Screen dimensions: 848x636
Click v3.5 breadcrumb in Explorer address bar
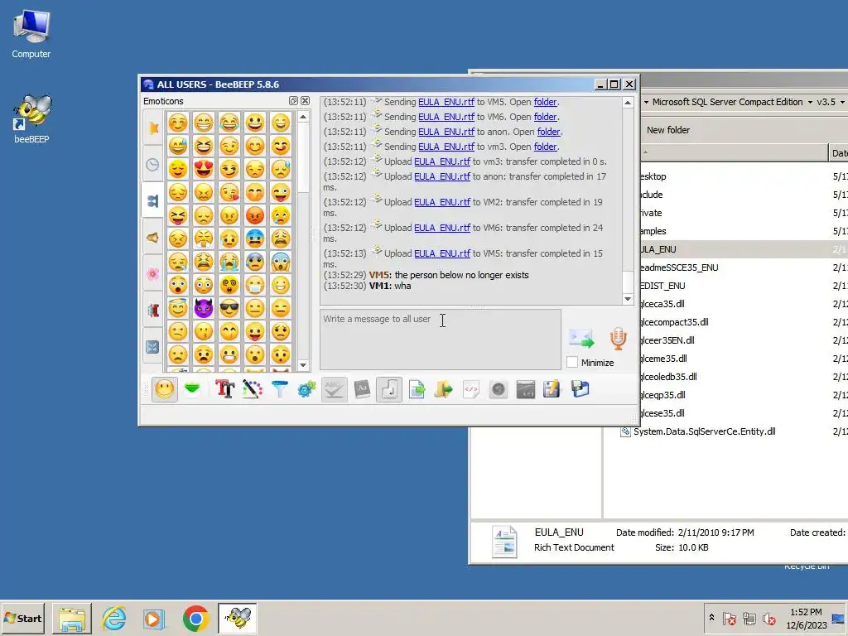pos(826,102)
